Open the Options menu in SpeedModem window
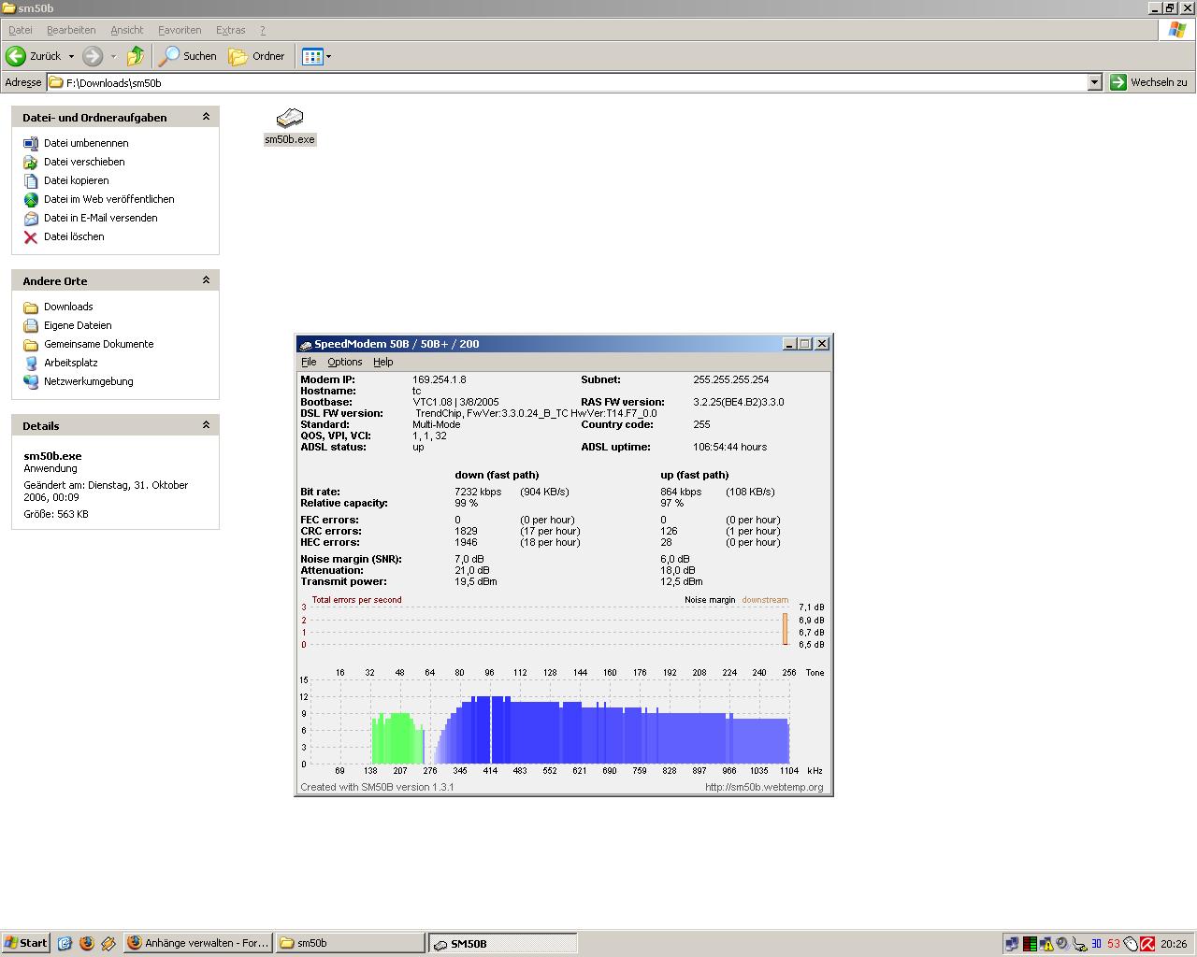The width and height of the screenshot is (1197, 957). [x=344, y=362]
